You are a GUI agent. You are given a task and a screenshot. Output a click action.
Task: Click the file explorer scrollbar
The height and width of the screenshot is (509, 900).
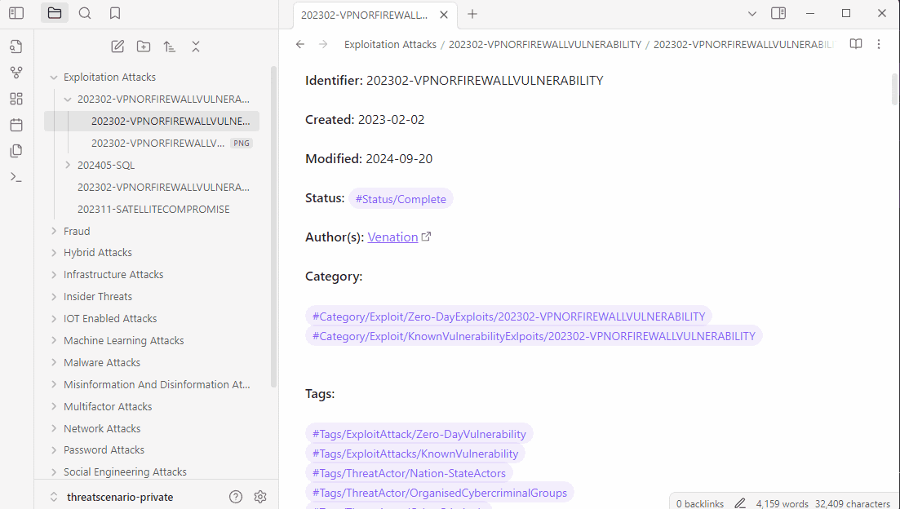pos(274,227)
